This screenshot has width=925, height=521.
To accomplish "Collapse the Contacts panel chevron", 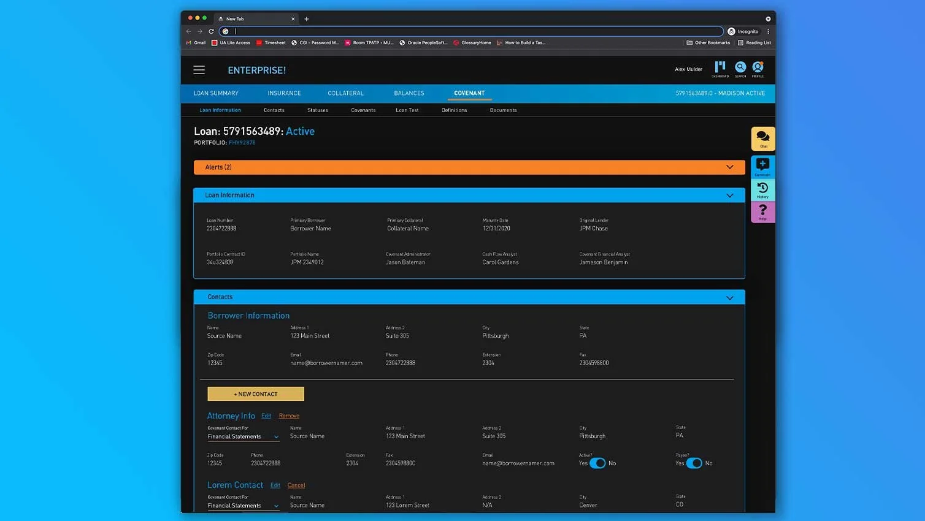I will pos(730,298).
